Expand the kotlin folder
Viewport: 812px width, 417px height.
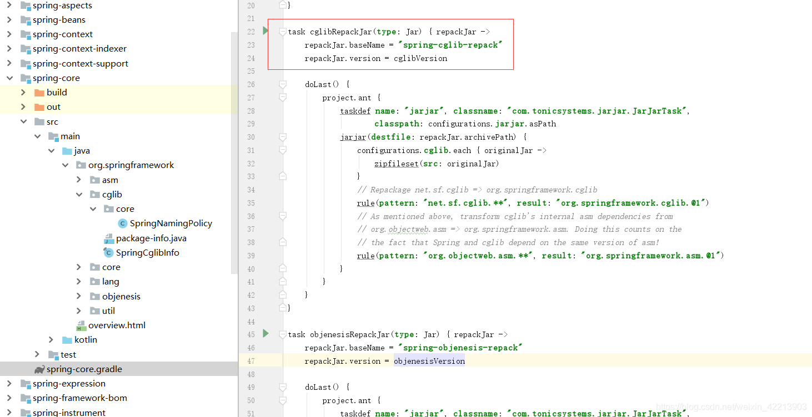point(51,340)
